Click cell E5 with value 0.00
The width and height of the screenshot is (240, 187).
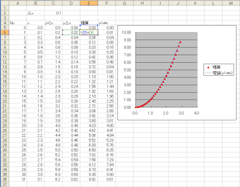tap(89, 28)
